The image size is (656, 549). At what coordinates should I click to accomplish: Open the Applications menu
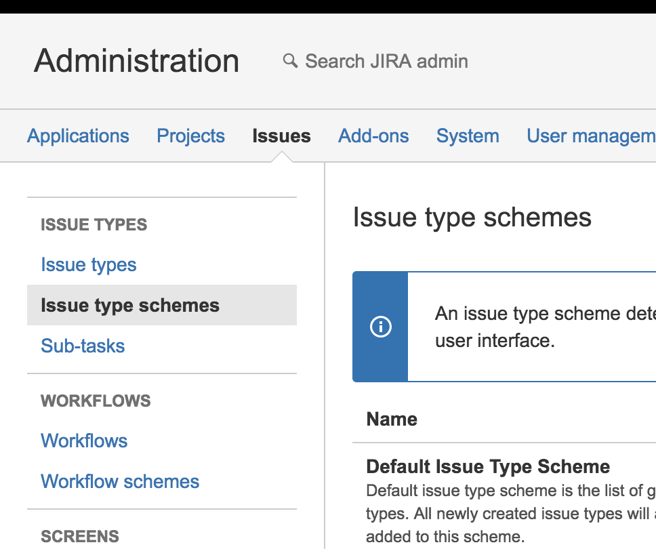[x=78, y=136]
